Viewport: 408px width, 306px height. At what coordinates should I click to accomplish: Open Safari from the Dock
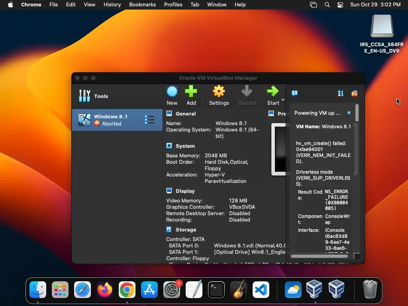pyautogui.click(x=82, y=290)
